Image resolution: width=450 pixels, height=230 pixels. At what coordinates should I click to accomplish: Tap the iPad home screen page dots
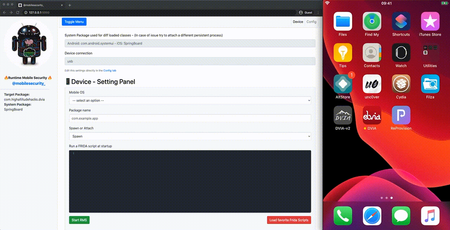pyautogui.click(x=386, y=198)
